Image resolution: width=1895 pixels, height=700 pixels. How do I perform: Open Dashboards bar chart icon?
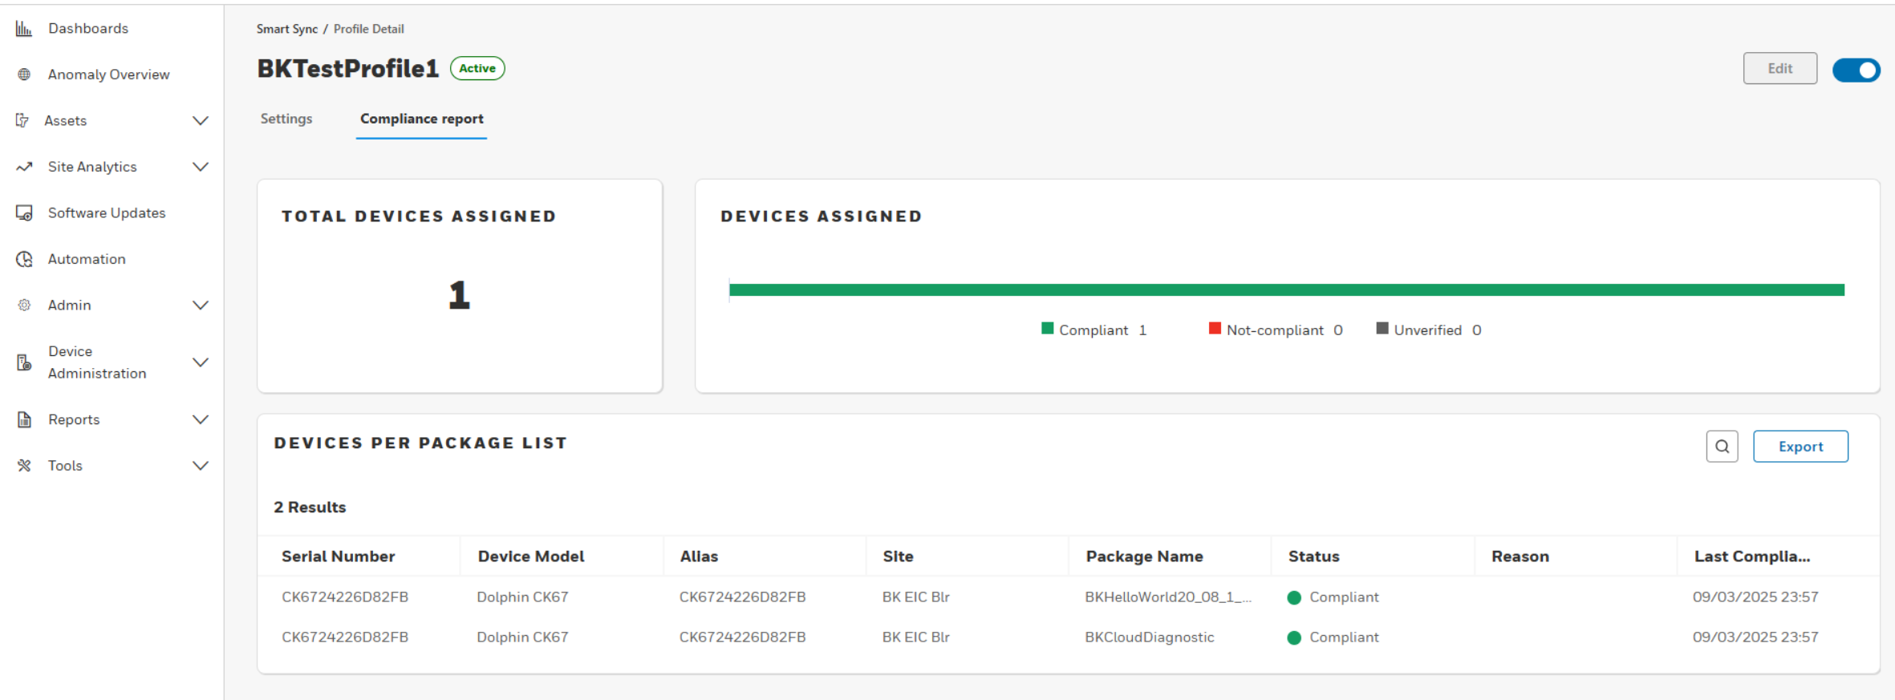click(x=24, y=29)
